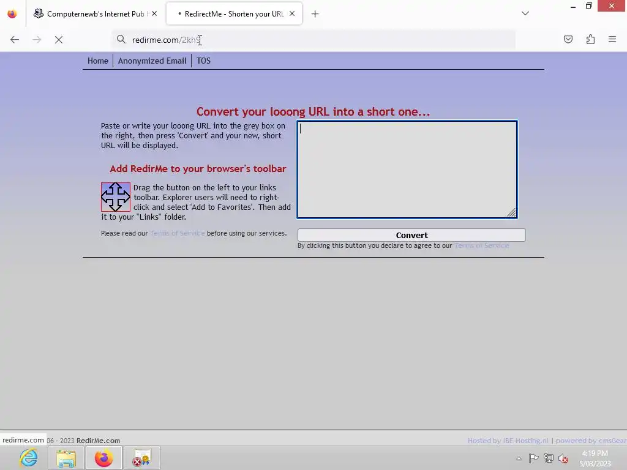Open Terms of Service link under Convert button
Viewport: 627px width, 470px height.
pos(481,245)
